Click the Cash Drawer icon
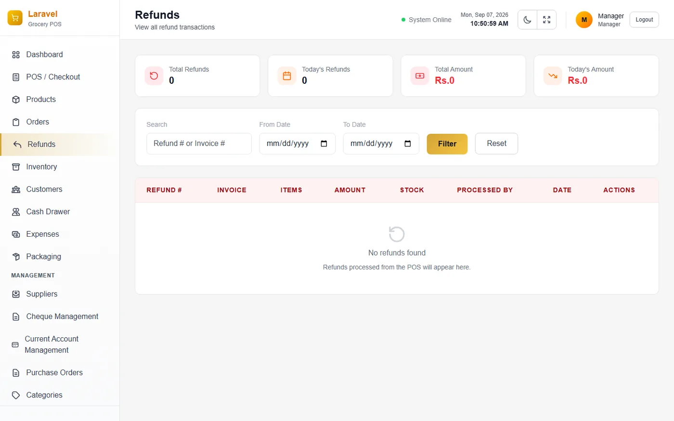 click(16, 212)
